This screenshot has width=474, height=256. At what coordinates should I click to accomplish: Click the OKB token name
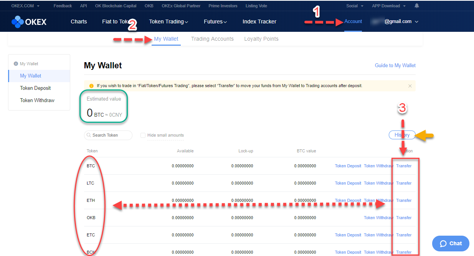pos(91,218)
